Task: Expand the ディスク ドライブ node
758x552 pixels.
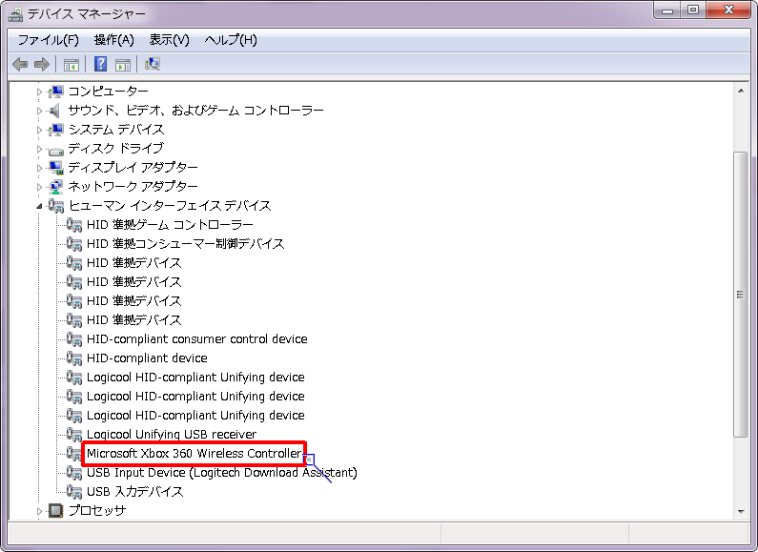Action: [x=40, y=149]
